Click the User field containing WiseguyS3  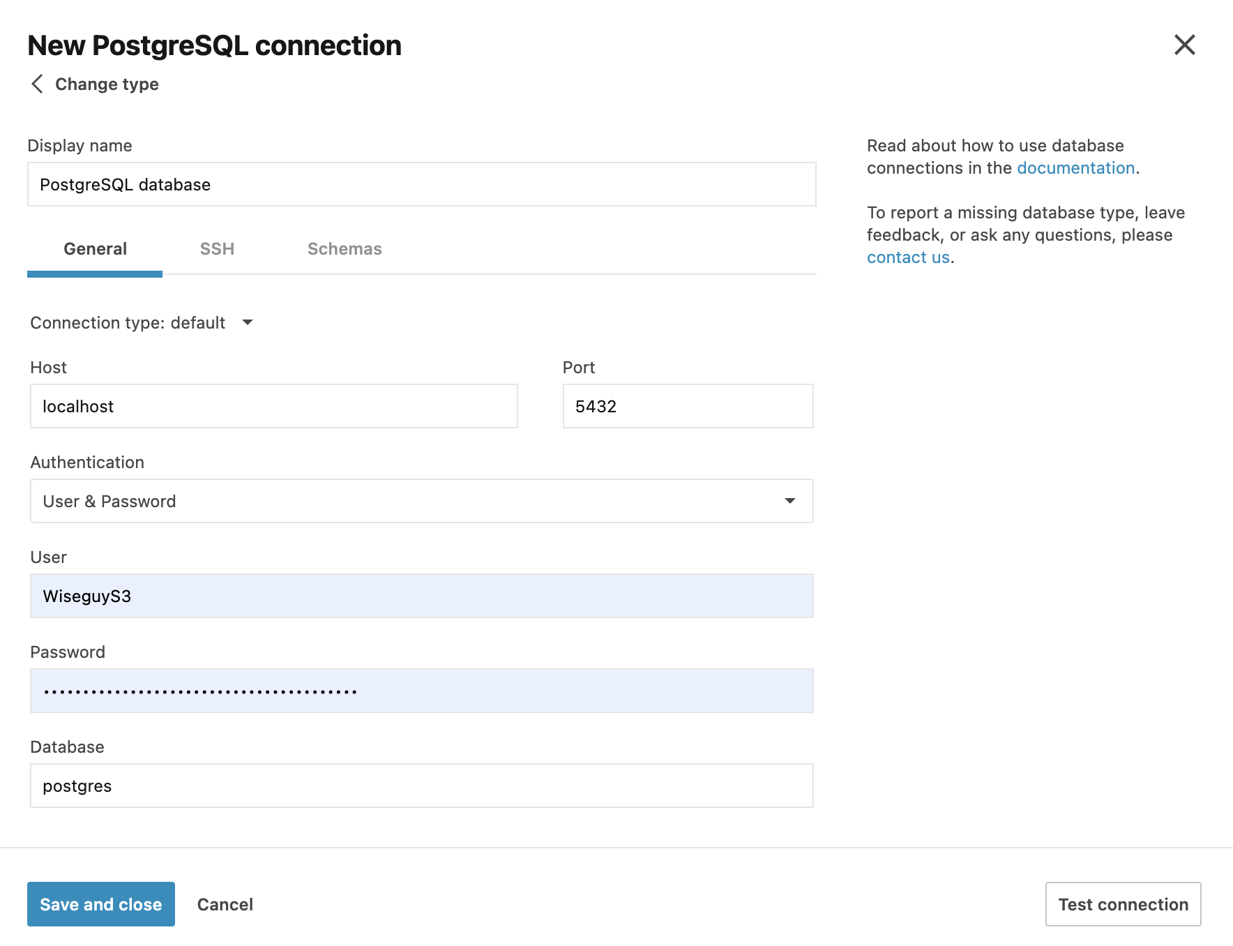pyautogui.click(x=421, y=596)
